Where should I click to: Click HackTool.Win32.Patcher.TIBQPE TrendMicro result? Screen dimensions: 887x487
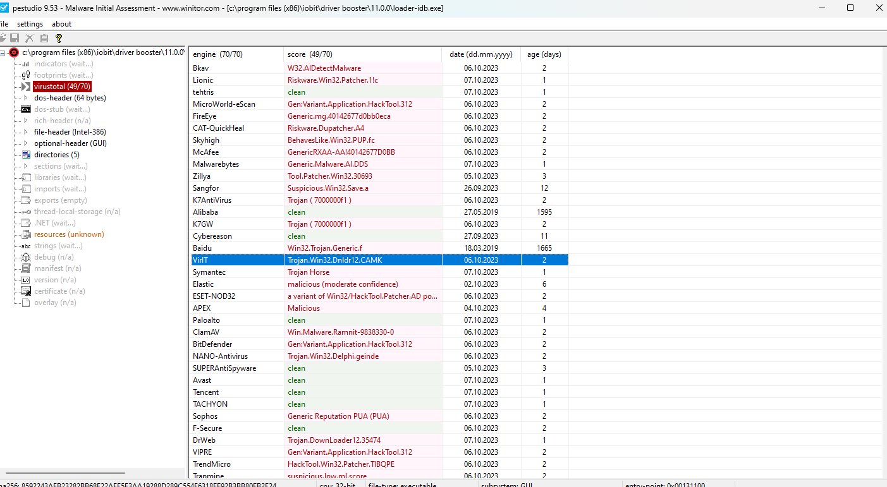click(x=341, y=464)
